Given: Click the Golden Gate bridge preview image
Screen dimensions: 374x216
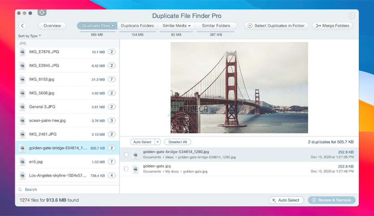Looking at the screenshot, I should (x=239, y=87).
